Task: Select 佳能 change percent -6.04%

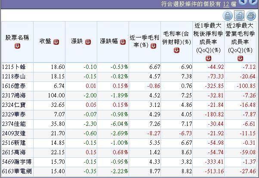Action: [x=119, y=124]
